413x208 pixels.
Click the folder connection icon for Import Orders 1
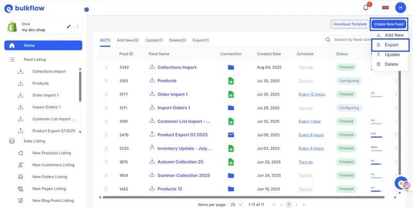(231, 108)
